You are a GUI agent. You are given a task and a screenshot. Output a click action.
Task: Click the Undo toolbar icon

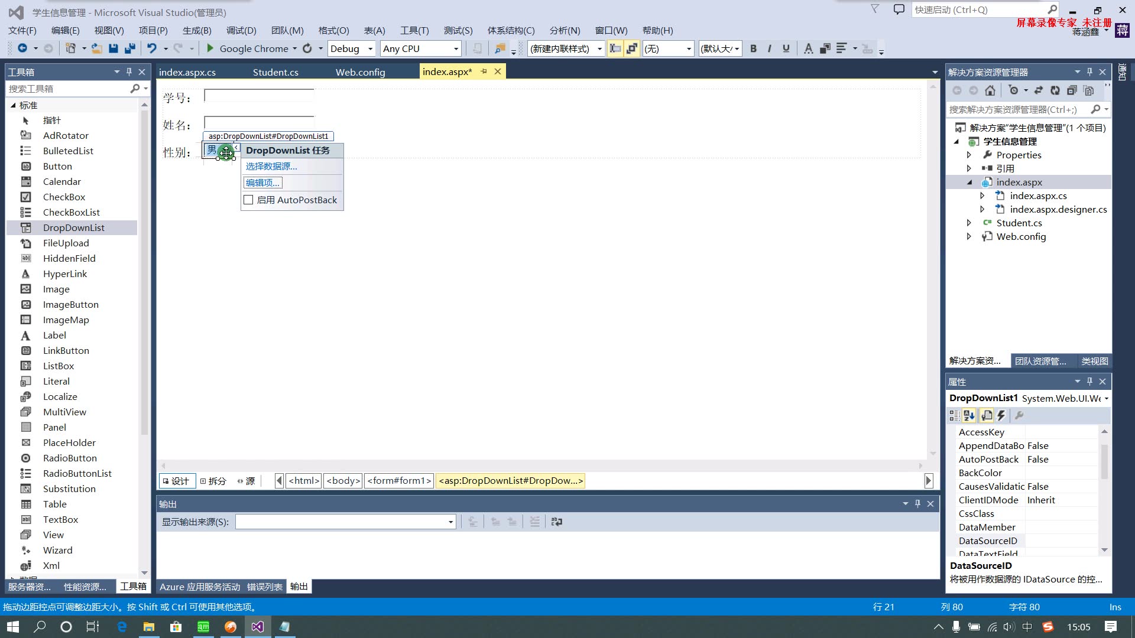(152, 48)
